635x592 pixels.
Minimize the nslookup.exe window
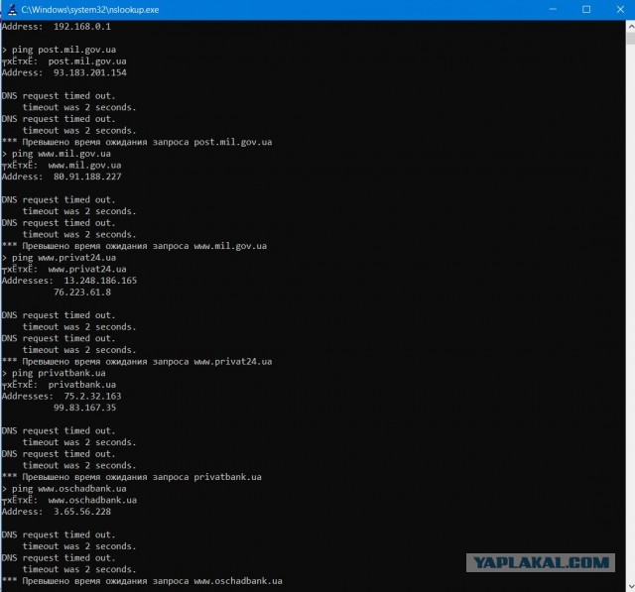[x=553, y=9]
